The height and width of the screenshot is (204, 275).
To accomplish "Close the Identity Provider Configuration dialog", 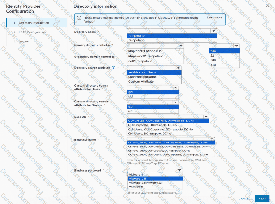I will tap(267, 6).
